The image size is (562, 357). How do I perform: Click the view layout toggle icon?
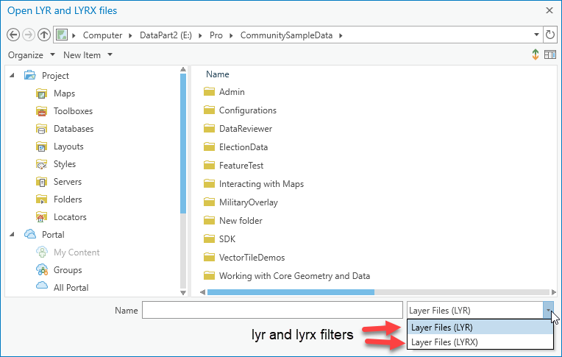[549, 55]
